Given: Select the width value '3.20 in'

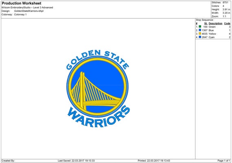Looking at the screenshot, I should (x=226, y=13).
